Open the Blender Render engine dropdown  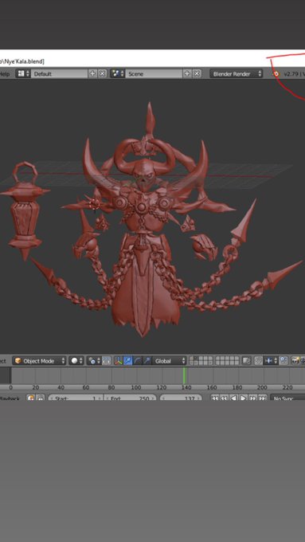(236, 73)
